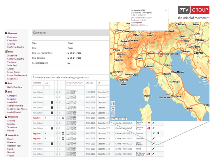Image resolution: width=213 pixels, height=162 pixels.
Task: Open Consegne under Esiti
Action: 12,96
